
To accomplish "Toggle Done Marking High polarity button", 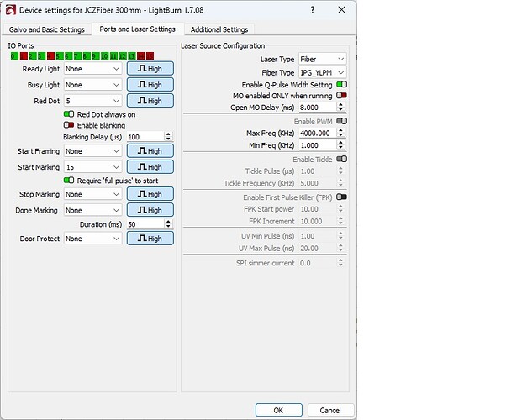I will click(150, 210).
